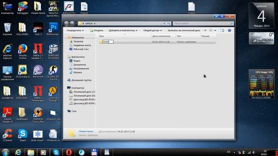Image resolution: width=278 pixels, height=156 pixels.
Task: Select the Mafia 2 Multiplayer desktop icon
Action: (38, 94)
